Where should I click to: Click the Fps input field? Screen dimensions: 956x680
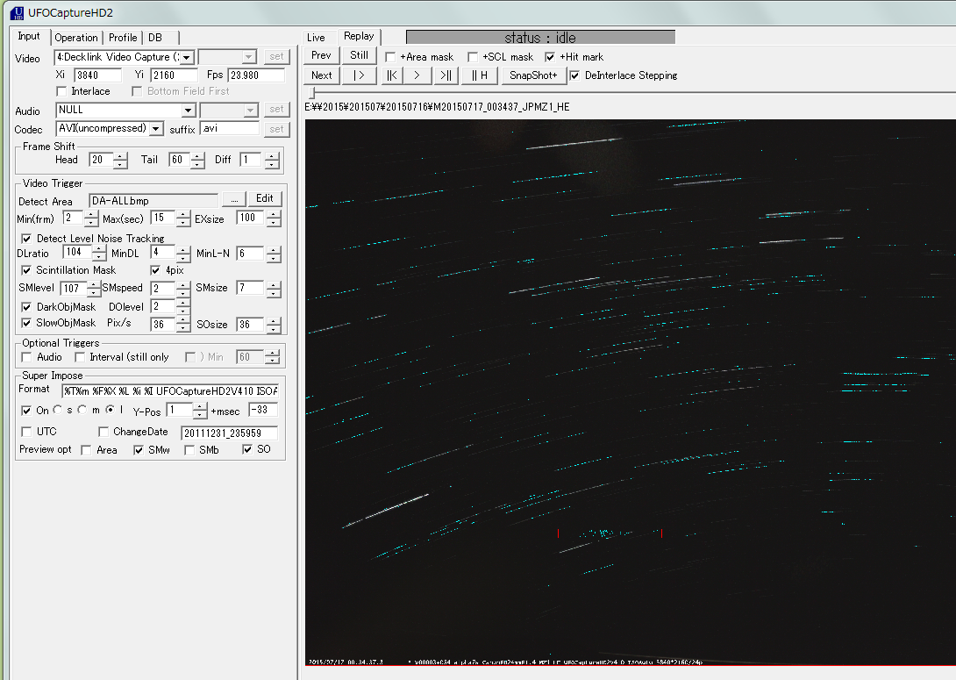(256, 75)
